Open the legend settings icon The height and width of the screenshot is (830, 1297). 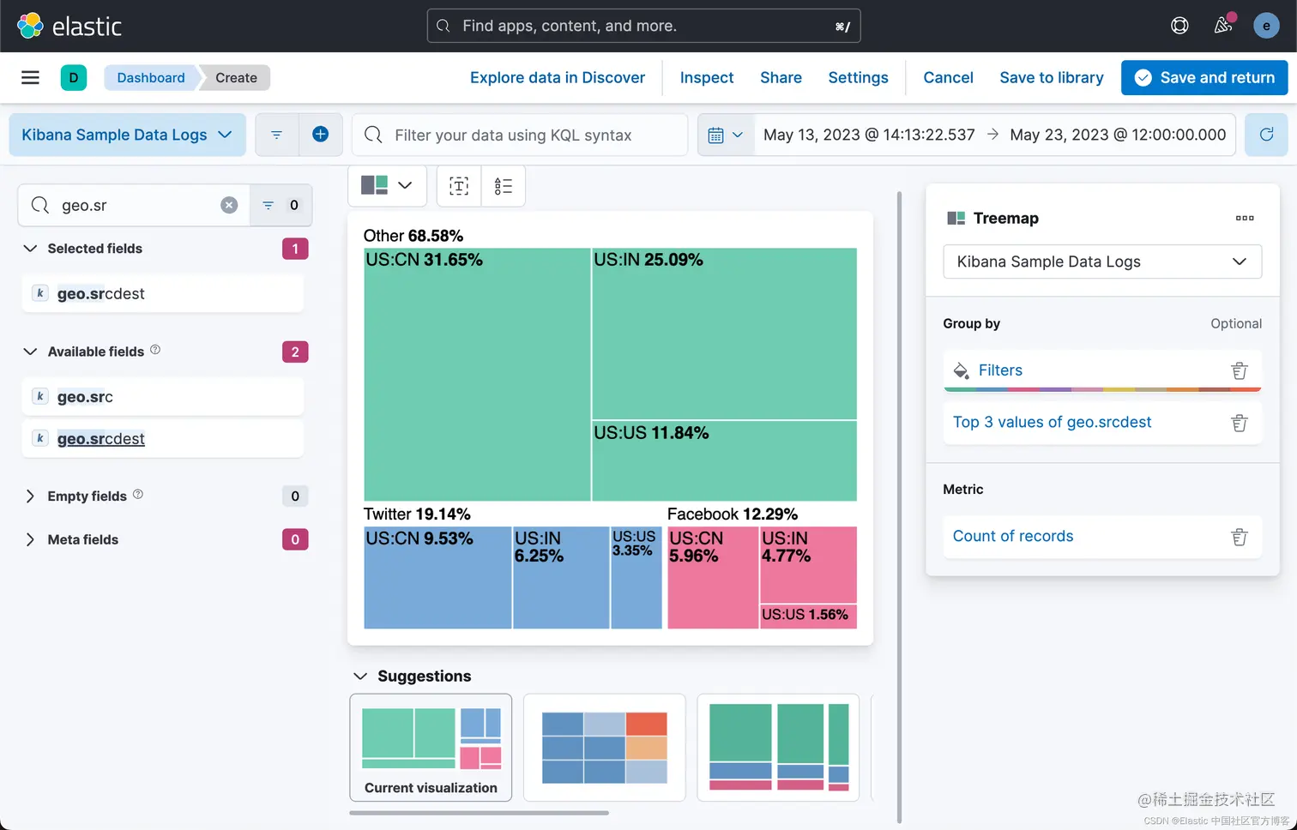[504, 185]
